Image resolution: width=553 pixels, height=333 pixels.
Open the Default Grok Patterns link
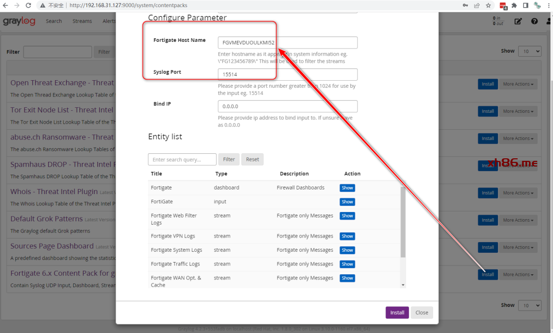(47, 219)
